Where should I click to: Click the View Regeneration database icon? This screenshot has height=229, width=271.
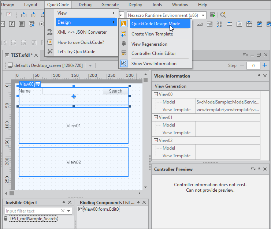124,44
